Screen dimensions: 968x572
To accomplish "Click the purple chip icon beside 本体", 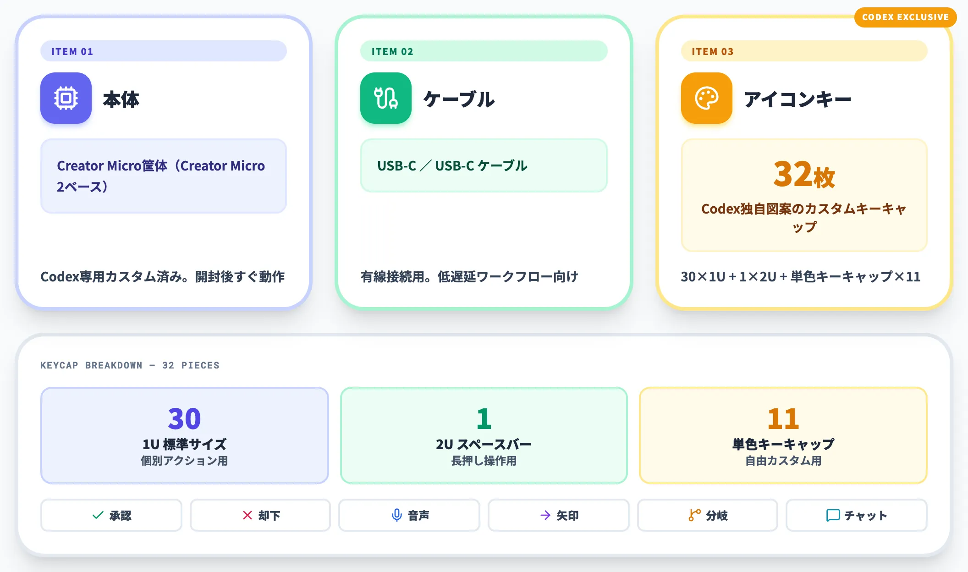I will (66, 98).
